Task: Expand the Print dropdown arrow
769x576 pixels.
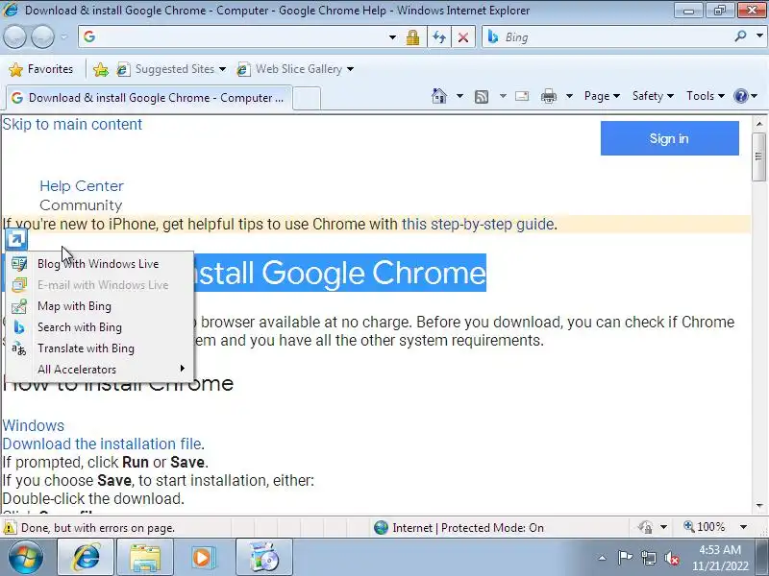Action: 569,96
